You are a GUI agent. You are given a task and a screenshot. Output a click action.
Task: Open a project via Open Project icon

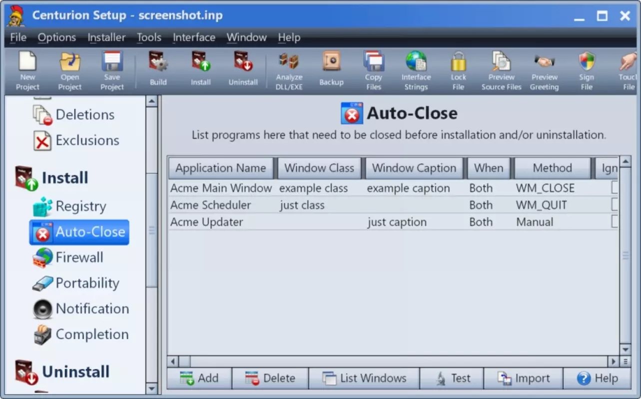pyautogui.click(x=70, y=71)
